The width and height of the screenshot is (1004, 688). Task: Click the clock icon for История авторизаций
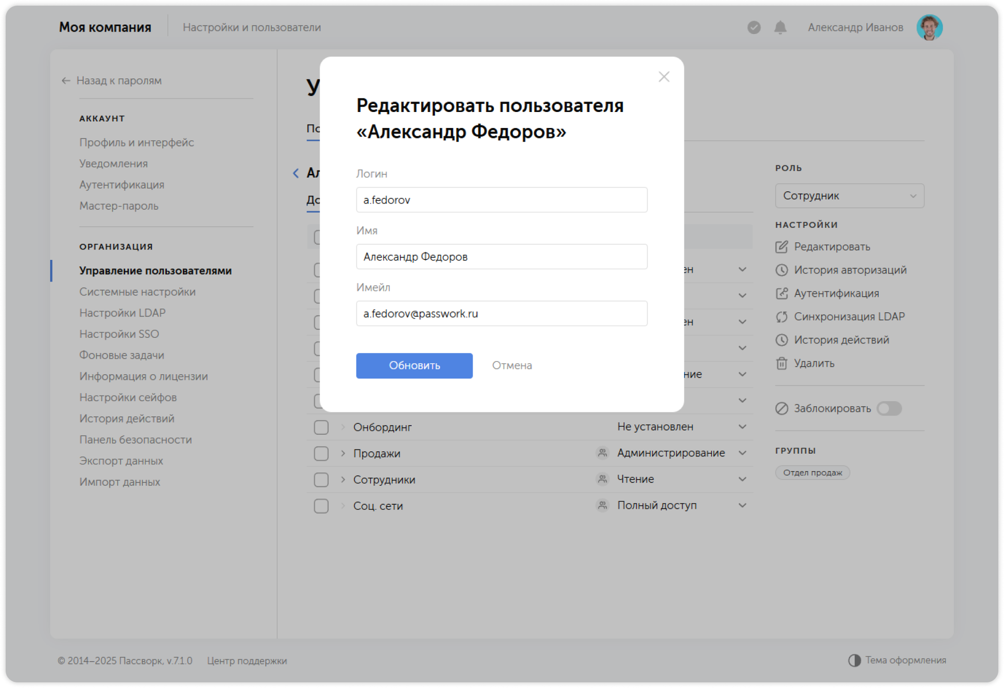click(782, 270)
